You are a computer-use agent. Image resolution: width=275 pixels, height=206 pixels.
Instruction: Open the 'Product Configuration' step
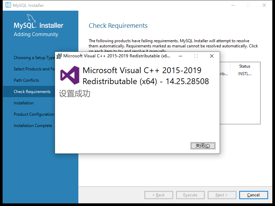coord(34,114)
